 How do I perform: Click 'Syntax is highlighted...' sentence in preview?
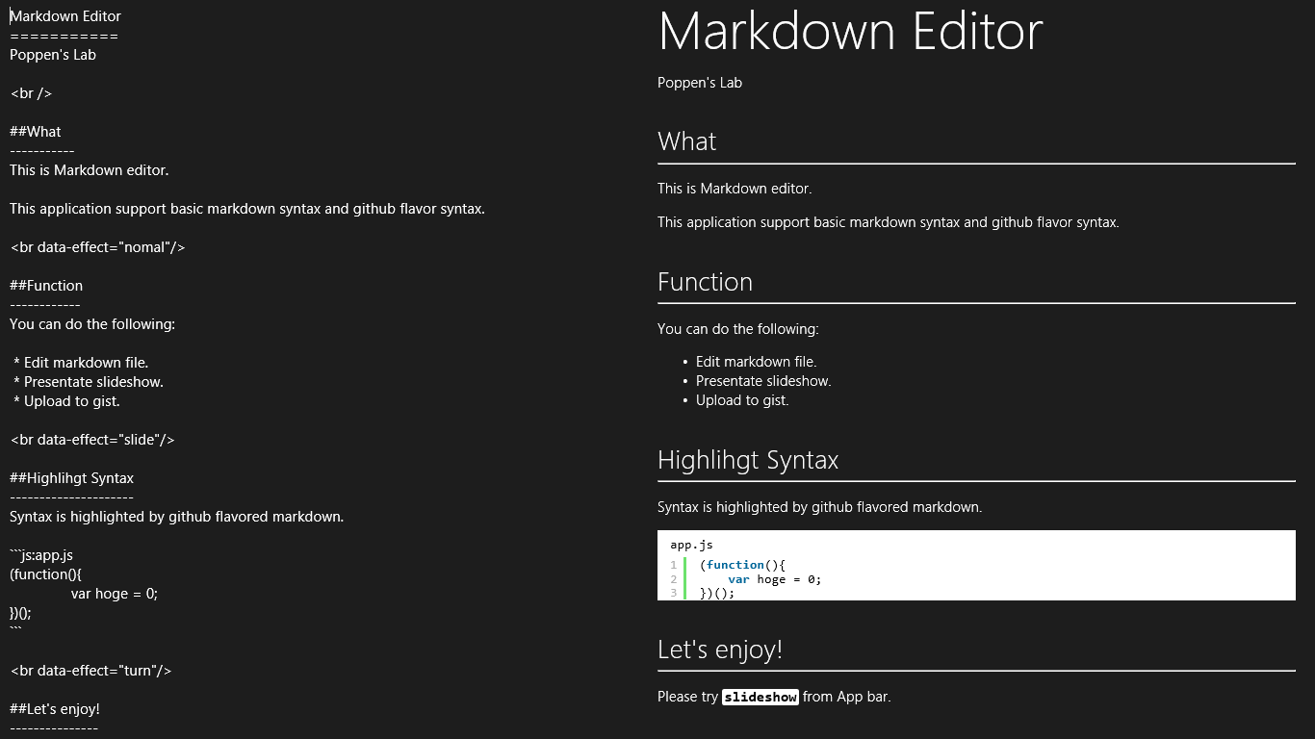(x=820, y=507)
